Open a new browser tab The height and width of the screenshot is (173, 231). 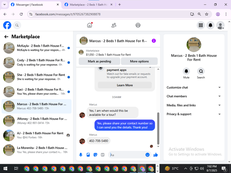tap(120, 5)
